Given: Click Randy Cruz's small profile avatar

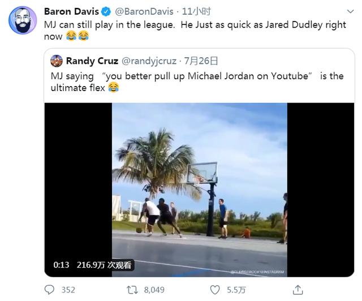Looking at the screenshot, I should point(57,61).
